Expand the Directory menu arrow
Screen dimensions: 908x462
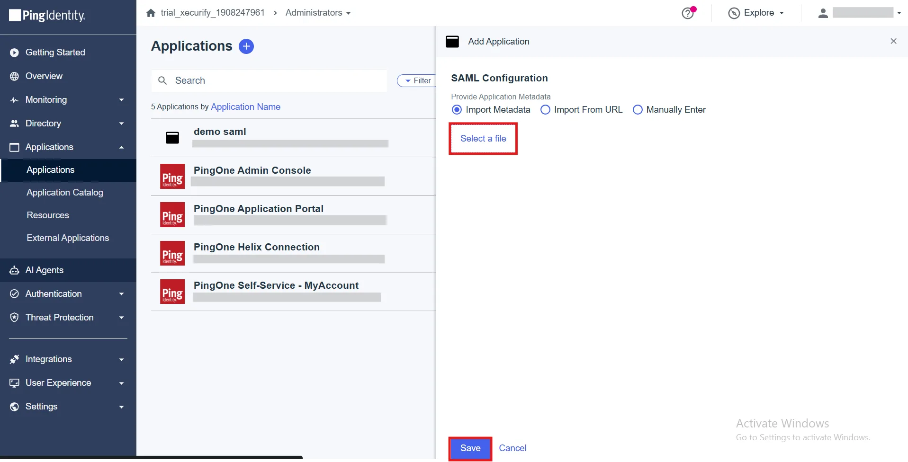tap(122, 124)
